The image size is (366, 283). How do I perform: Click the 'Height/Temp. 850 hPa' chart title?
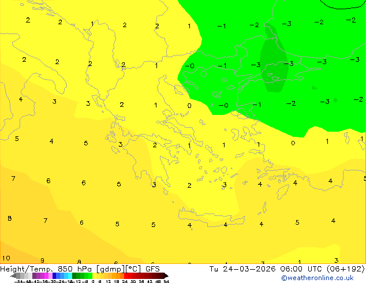pyautogui.click(x=46, y=269)
